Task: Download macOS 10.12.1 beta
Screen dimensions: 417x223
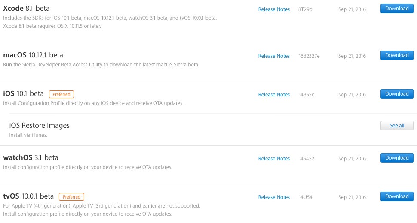Action: point(396,55)
